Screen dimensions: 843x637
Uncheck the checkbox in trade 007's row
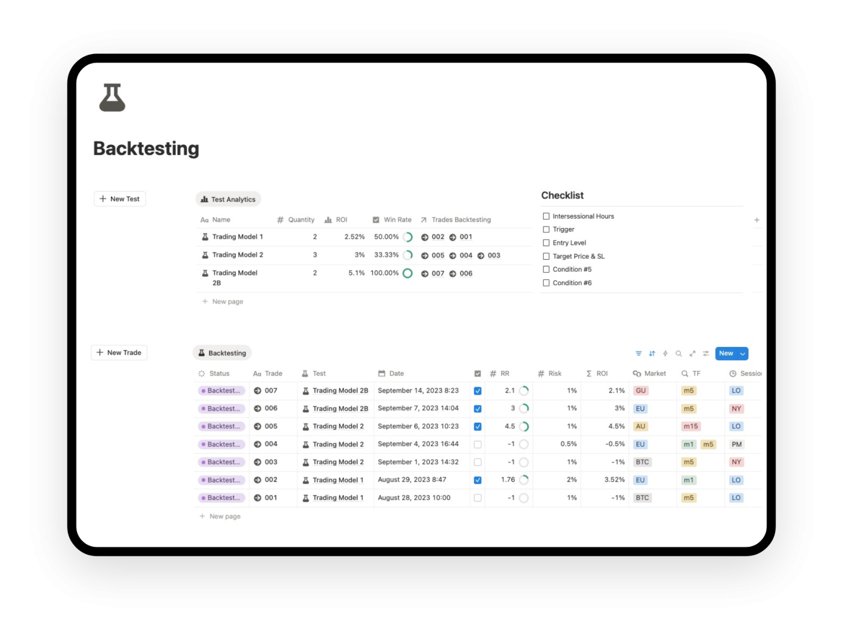[x=477, y=391]
